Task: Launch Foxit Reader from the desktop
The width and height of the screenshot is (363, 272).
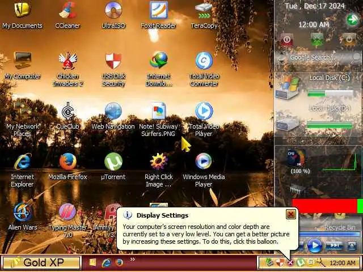Action: [158, 15]
